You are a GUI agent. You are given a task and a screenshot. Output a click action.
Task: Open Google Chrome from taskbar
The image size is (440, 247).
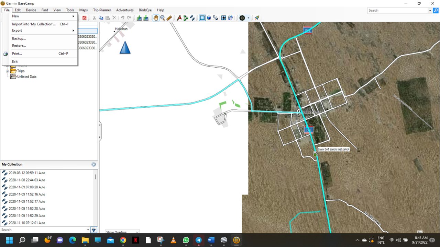[x=123, y=240]
